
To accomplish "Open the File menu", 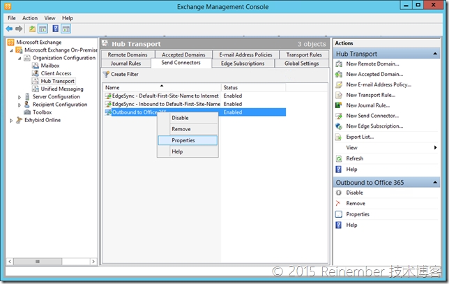I will point(11,18).
